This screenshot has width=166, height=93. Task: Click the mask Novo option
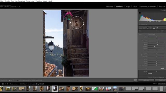point(157,31)
